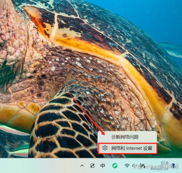Select 诊断网络问题 from the context menu
This screenshot has width=182, height=173.
pyautogui.click(x=125, y=137)
